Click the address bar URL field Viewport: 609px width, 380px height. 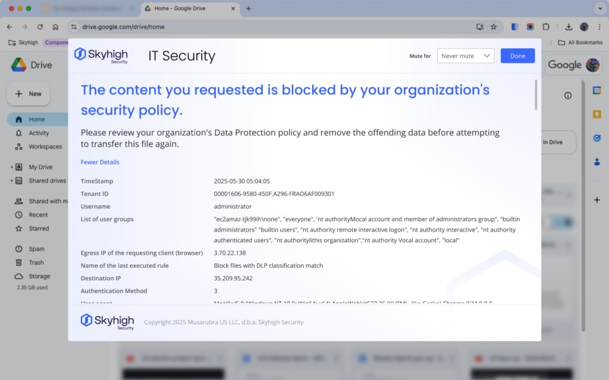point(268,27)
